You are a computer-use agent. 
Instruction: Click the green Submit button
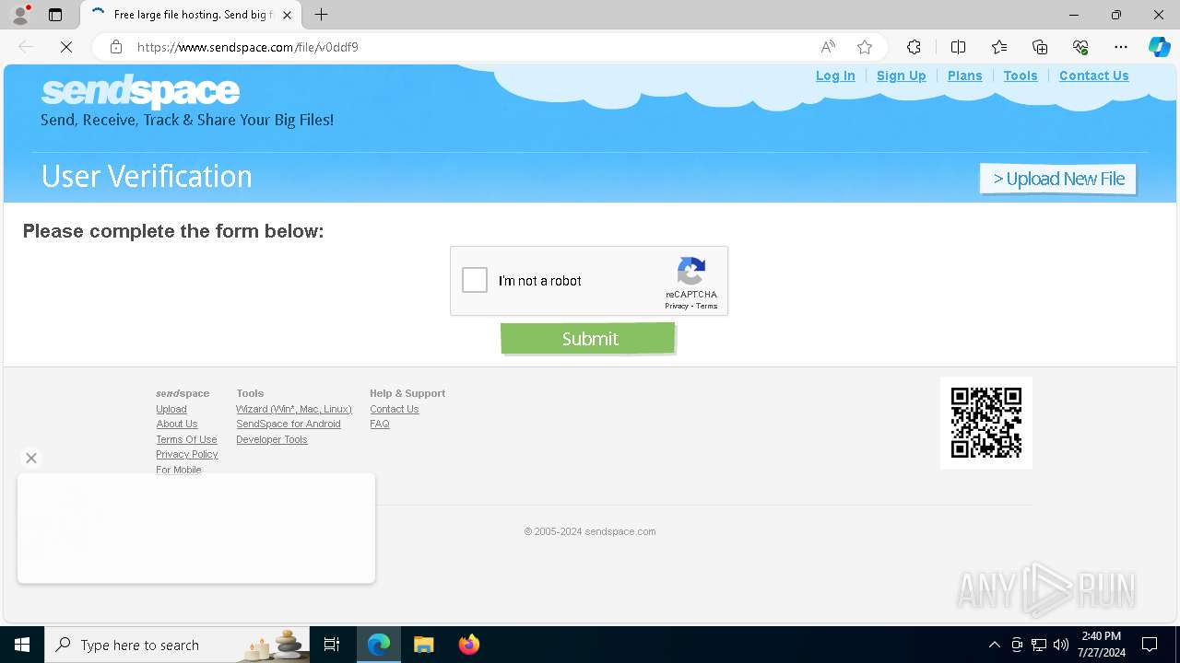[588, 338]
